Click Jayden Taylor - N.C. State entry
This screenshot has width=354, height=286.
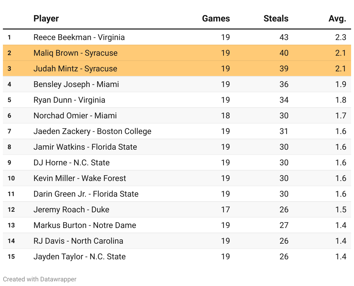[80, 257]
